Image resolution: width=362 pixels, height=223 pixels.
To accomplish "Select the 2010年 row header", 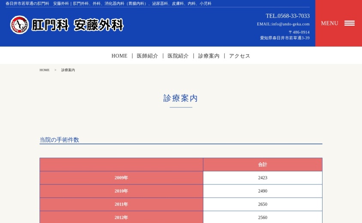I will pyautogui.click(x=121, y=191).
